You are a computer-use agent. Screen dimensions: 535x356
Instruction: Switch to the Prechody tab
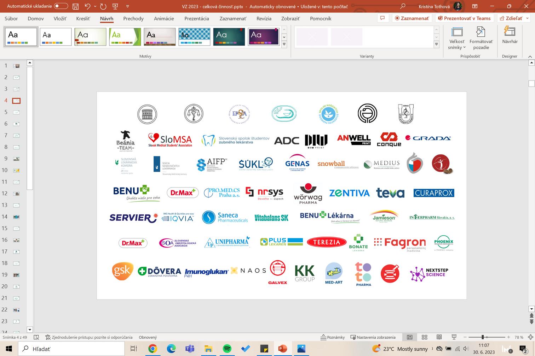(133, 18)
